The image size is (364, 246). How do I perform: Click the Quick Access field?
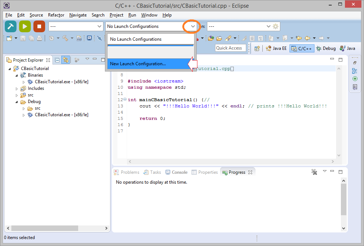coord(230,48)
